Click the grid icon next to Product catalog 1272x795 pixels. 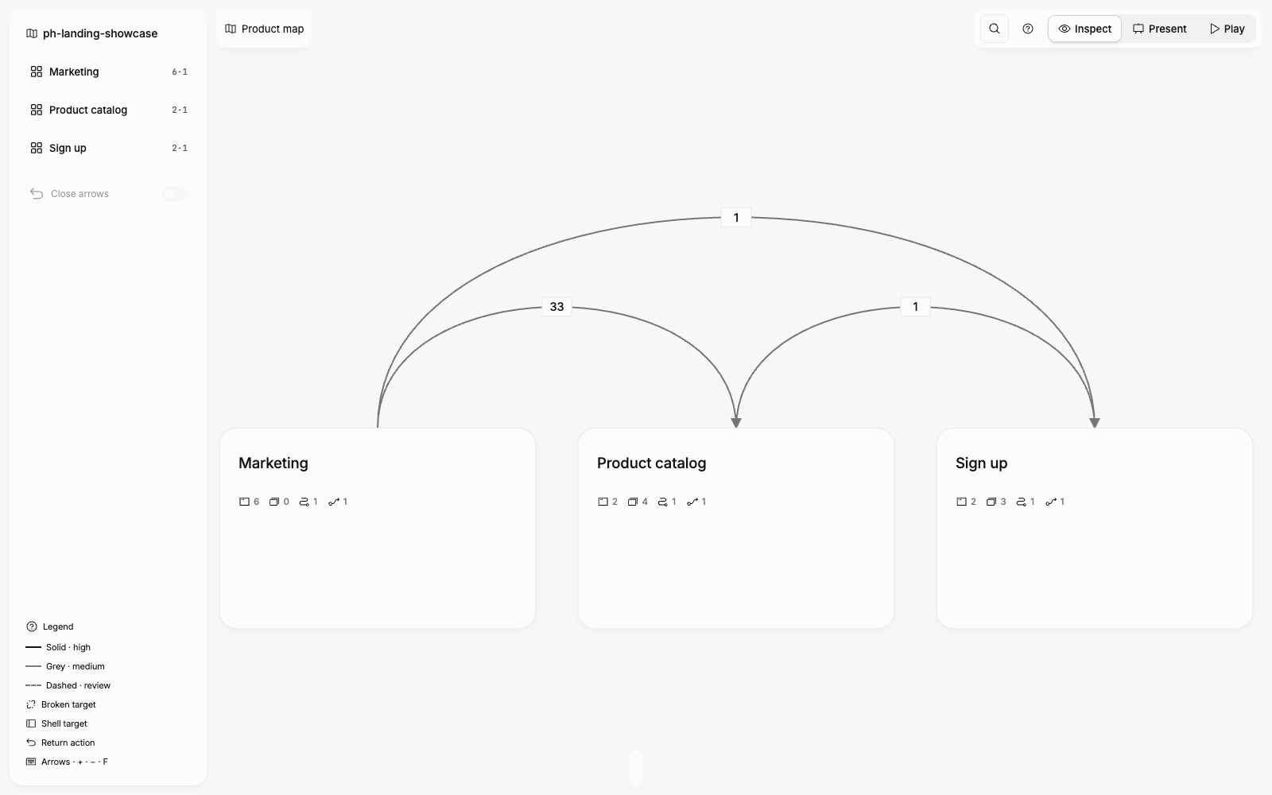(x=37, y=110)
